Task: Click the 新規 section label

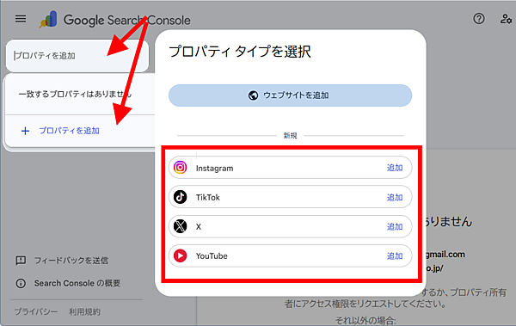Action: pos(291,135)
